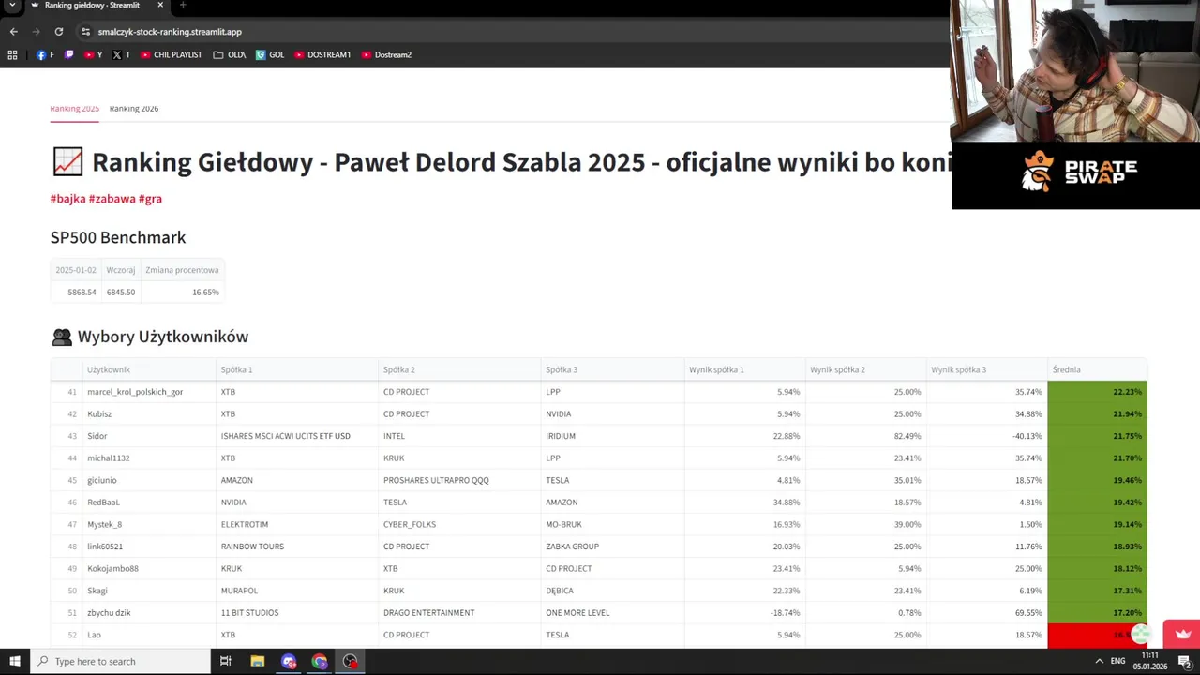Open the GOL bookmark
The image size is (1200, 675).
click(270, 54)
